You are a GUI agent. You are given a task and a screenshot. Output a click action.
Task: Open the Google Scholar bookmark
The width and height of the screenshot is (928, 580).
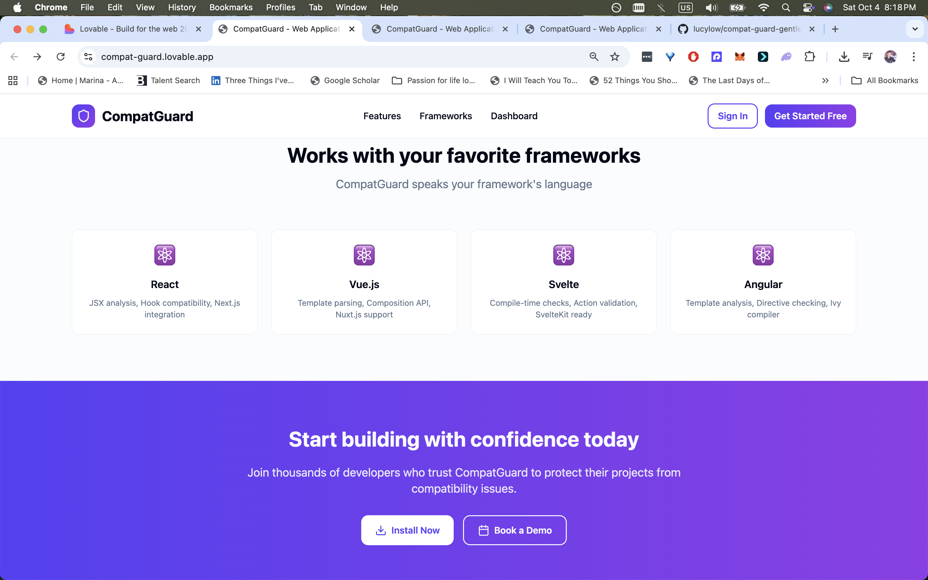pos(345,81)
